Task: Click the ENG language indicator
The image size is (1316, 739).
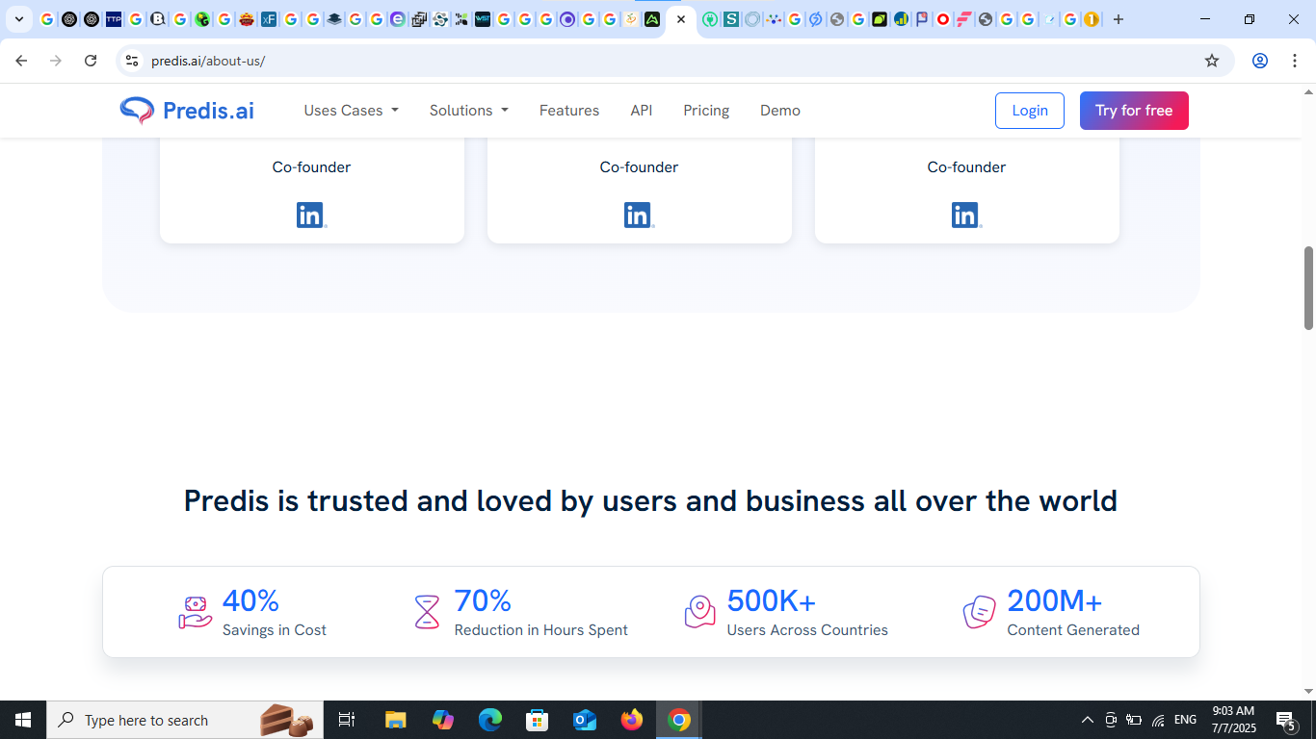Action: [x=1186, y=720]
